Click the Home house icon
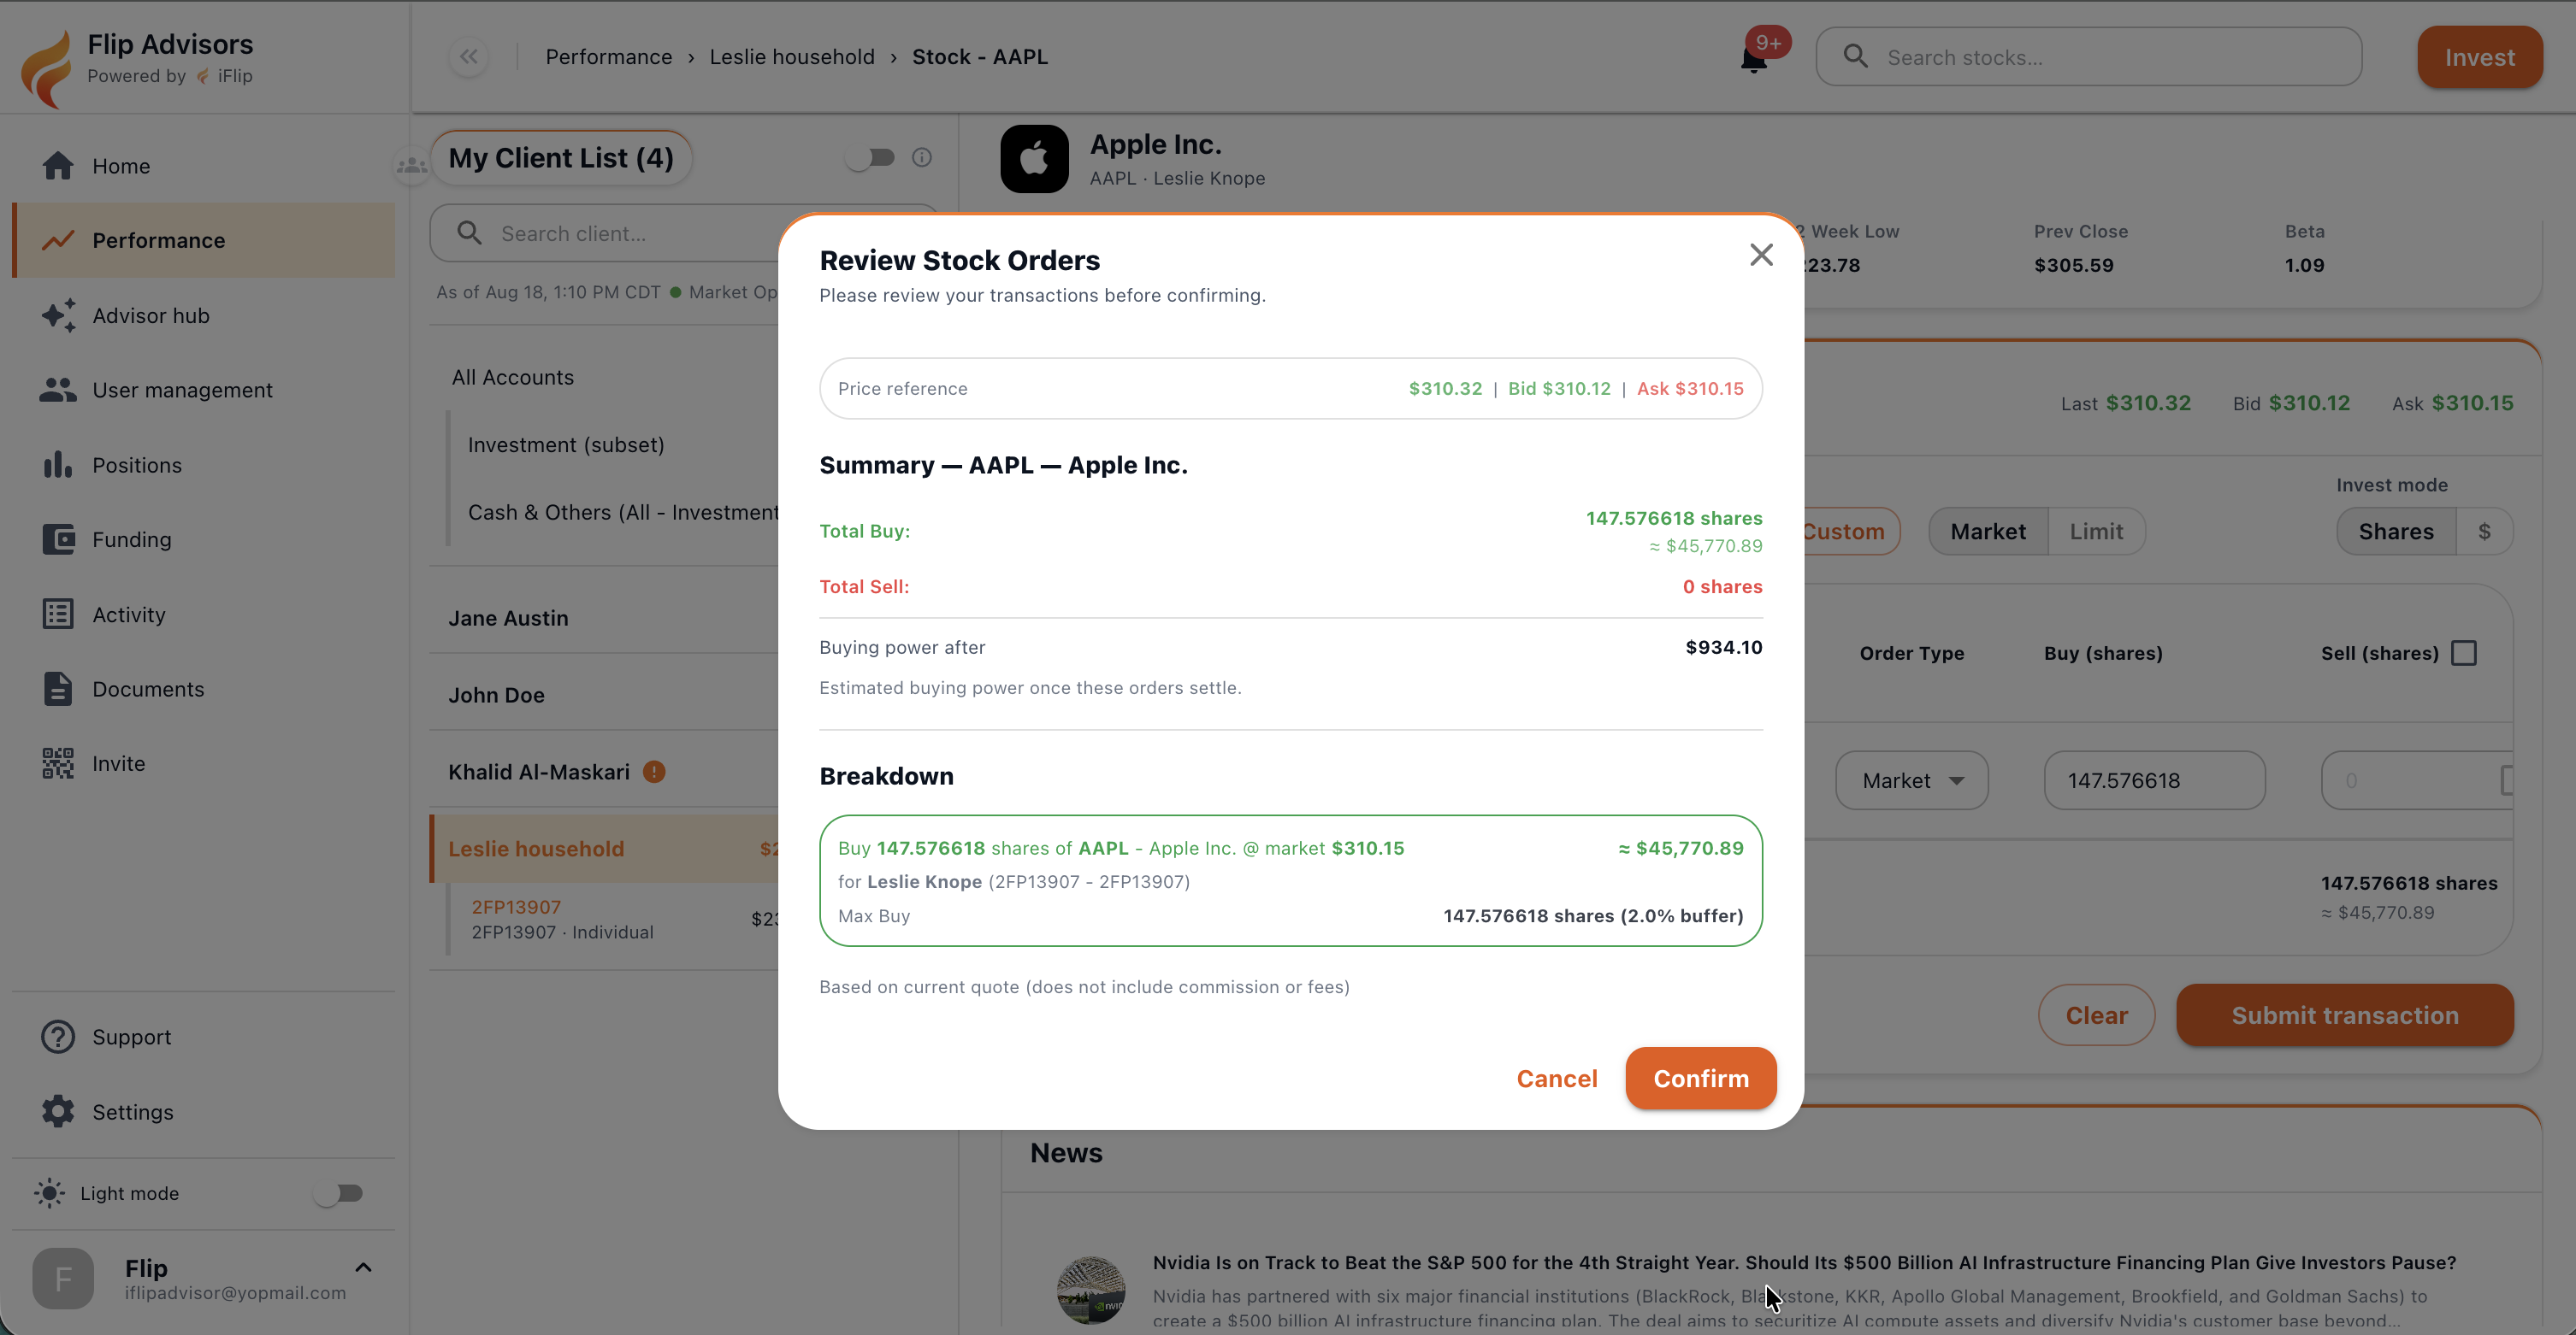Viewport: 2576px width, 1335px height. [x=58, y=166]
